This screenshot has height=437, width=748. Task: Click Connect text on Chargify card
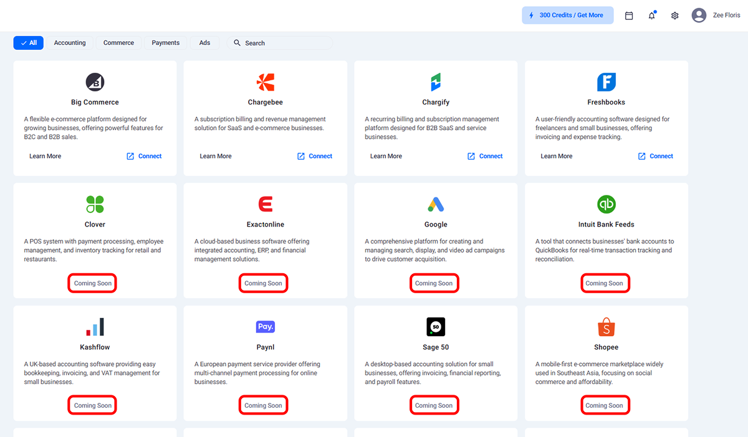click(491, 156)
